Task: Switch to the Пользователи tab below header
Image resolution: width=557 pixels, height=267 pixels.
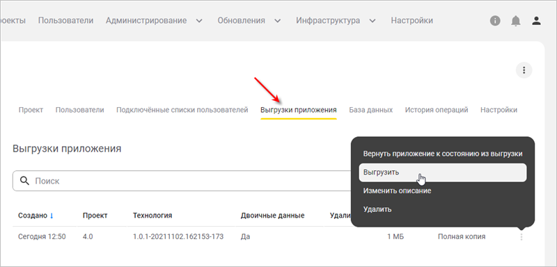Action: pos(79,110)
